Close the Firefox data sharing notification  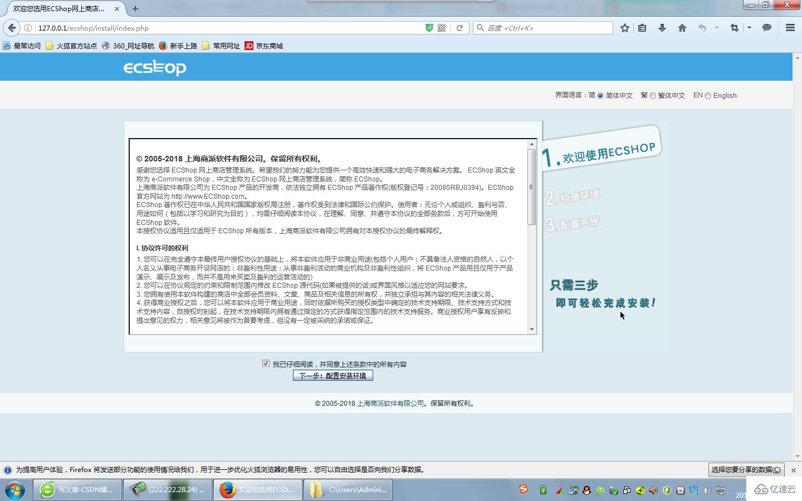794,470
